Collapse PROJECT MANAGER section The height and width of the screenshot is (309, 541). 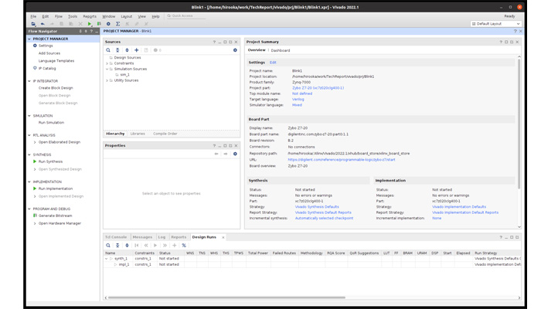[29, 39]
